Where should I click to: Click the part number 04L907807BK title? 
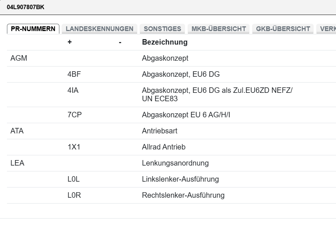(25, 7)
